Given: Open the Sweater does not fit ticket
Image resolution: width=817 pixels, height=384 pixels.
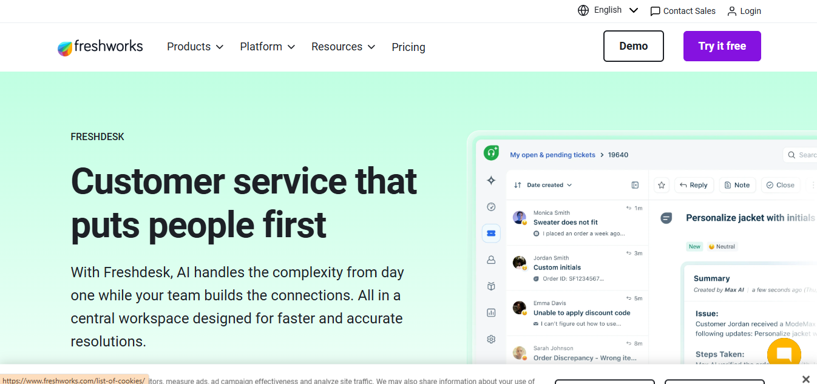Looking at the screenshot, I should click(577, 223).
